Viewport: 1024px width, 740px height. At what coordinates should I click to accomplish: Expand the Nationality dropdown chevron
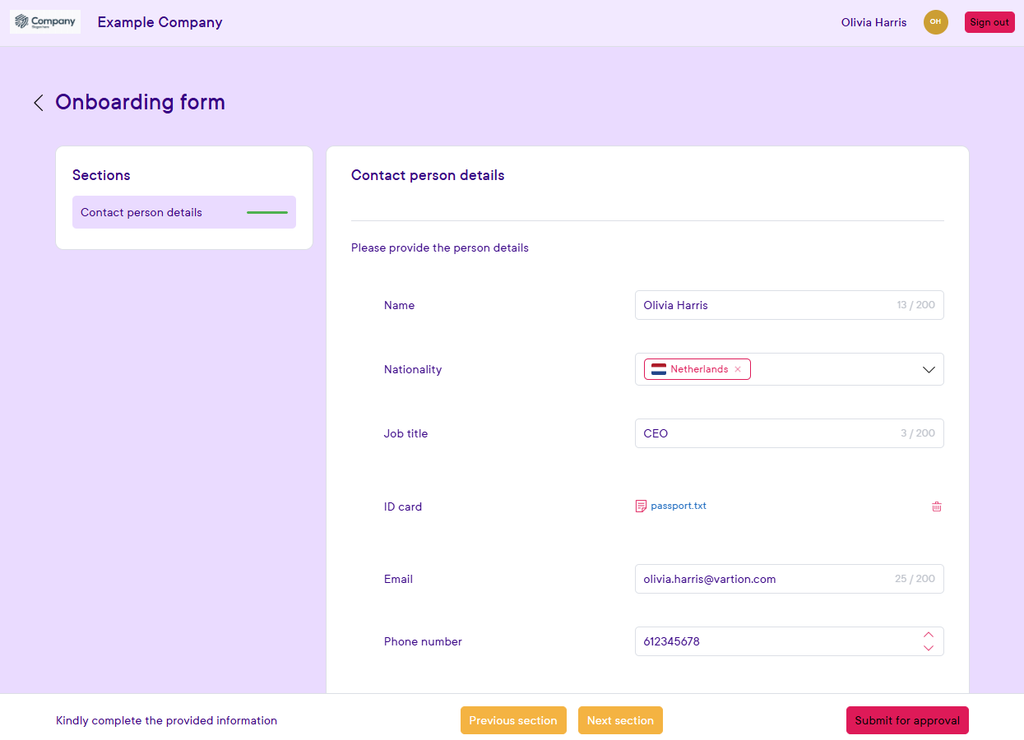tap(929, 369)
